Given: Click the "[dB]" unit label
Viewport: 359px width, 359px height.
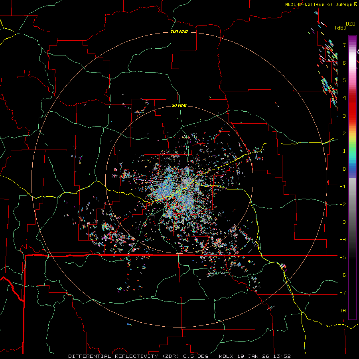Looking at the screenshot, I should 340,28.
